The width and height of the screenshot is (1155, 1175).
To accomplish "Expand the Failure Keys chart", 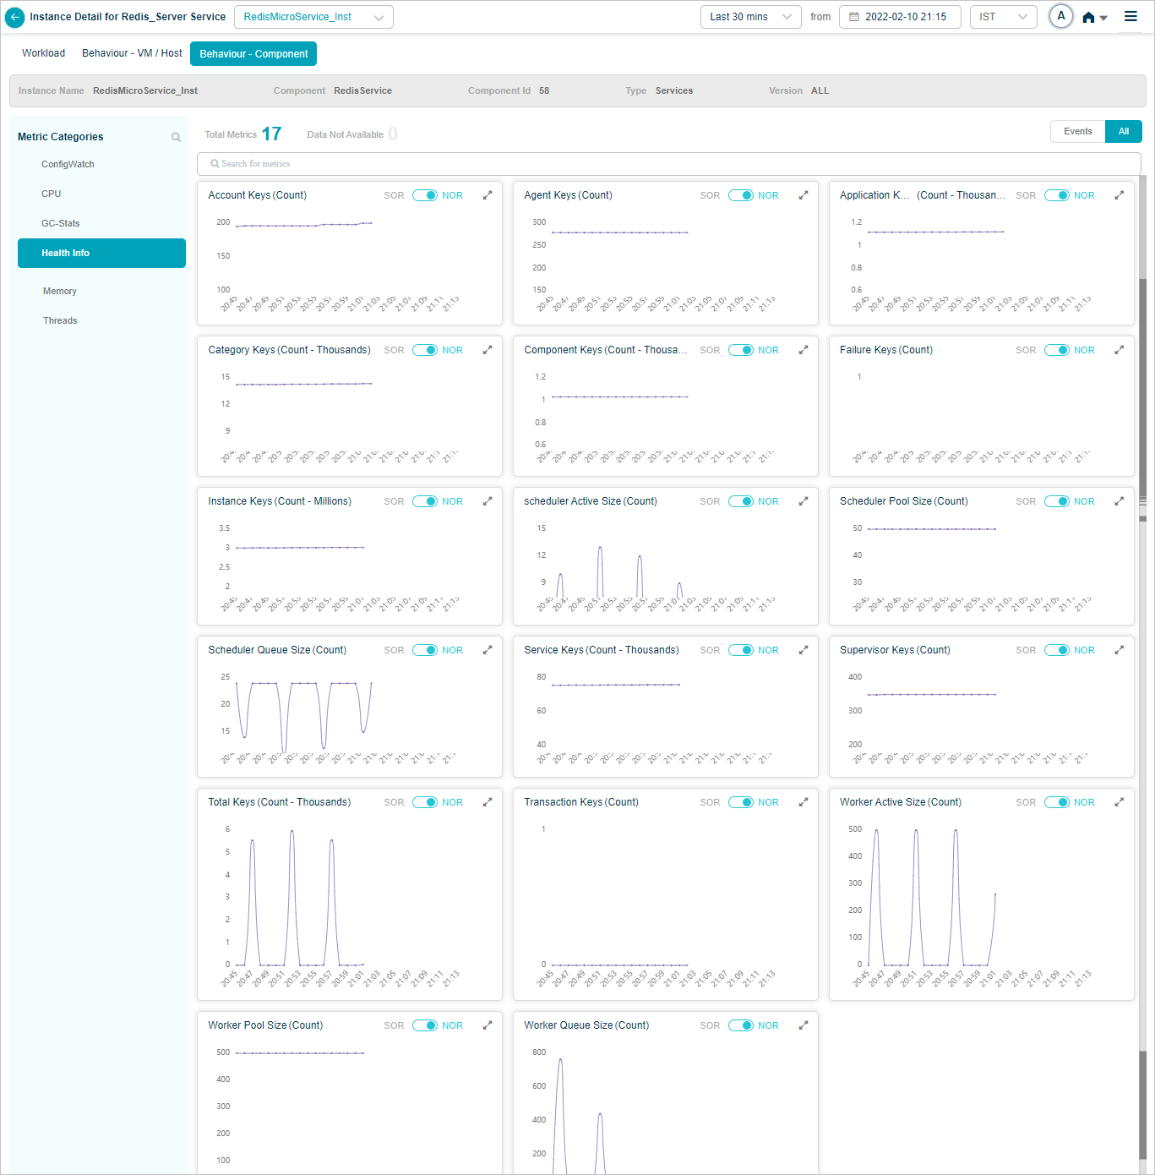I will coord(1119,350).
